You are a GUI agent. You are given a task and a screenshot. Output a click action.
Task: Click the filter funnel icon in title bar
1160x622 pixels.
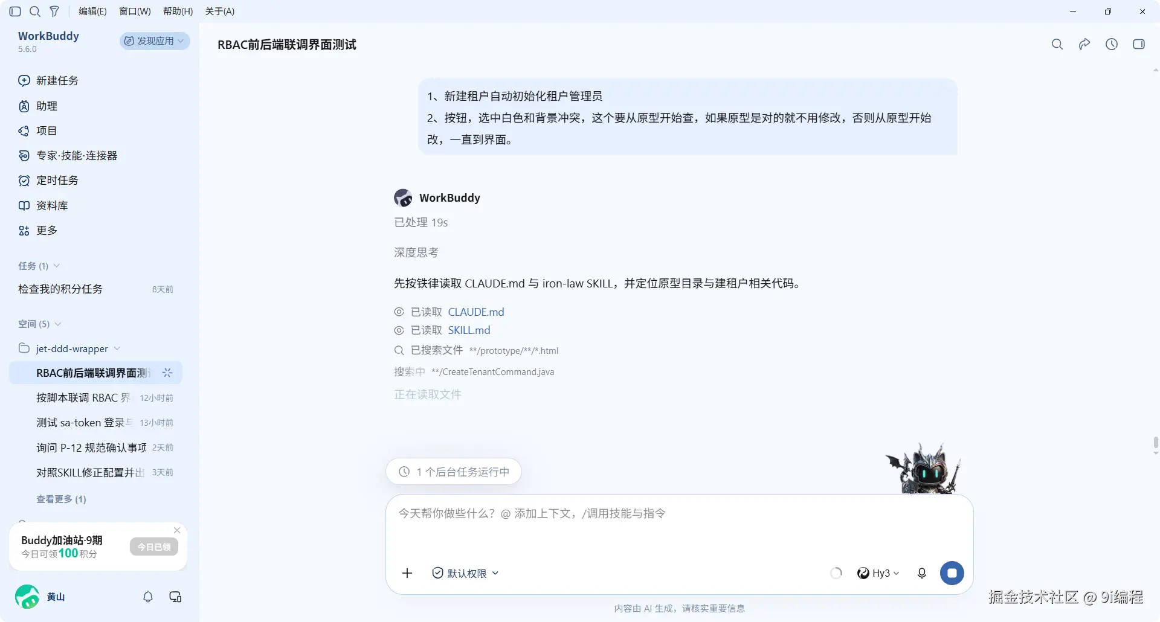coord(54,11)
